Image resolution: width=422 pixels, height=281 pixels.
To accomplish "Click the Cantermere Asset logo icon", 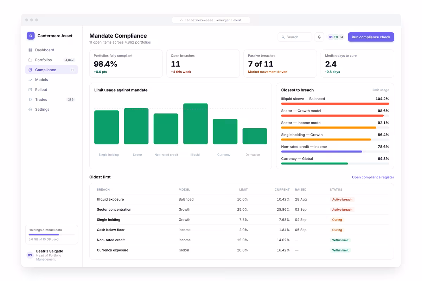I will 31,35.
